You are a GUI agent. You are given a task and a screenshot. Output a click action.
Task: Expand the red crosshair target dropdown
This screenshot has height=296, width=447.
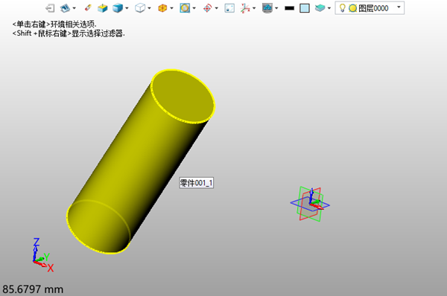pos(216,8)
